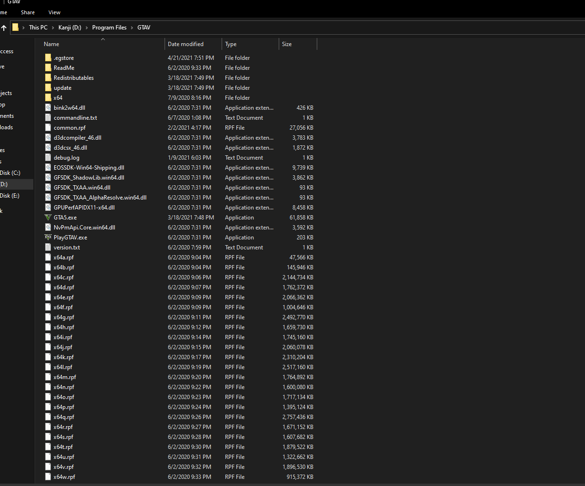The width and height of the screenshot is (585, 486).
Task: Select the bink2w64.dll file icon
Action: tap(48, 107)
